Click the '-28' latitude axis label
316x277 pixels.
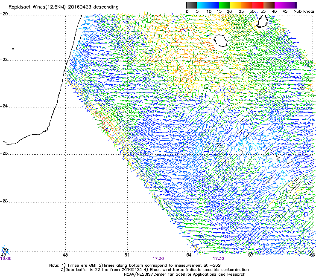point(4,201)
